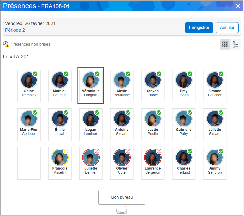Click the absent icon on Juliette Bernier
Screen dimensions: 244x216
[97, 151]
